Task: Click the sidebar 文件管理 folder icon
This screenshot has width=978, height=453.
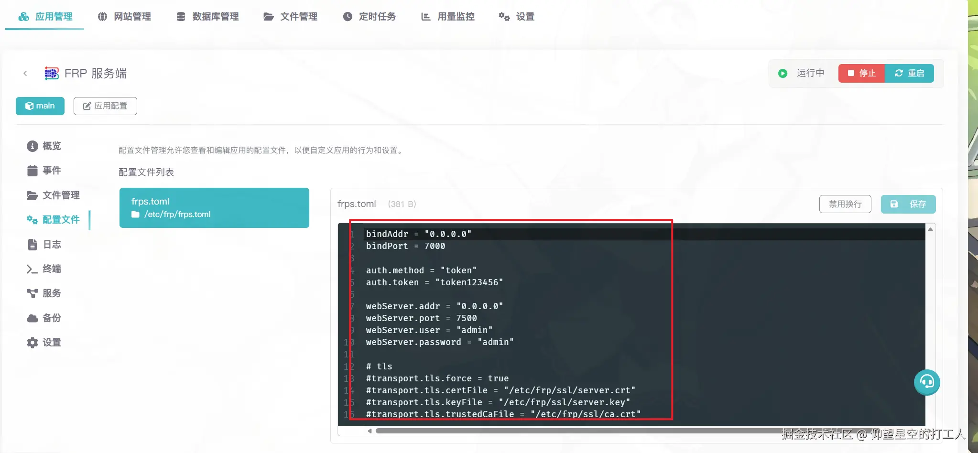Action: (32, 195)
